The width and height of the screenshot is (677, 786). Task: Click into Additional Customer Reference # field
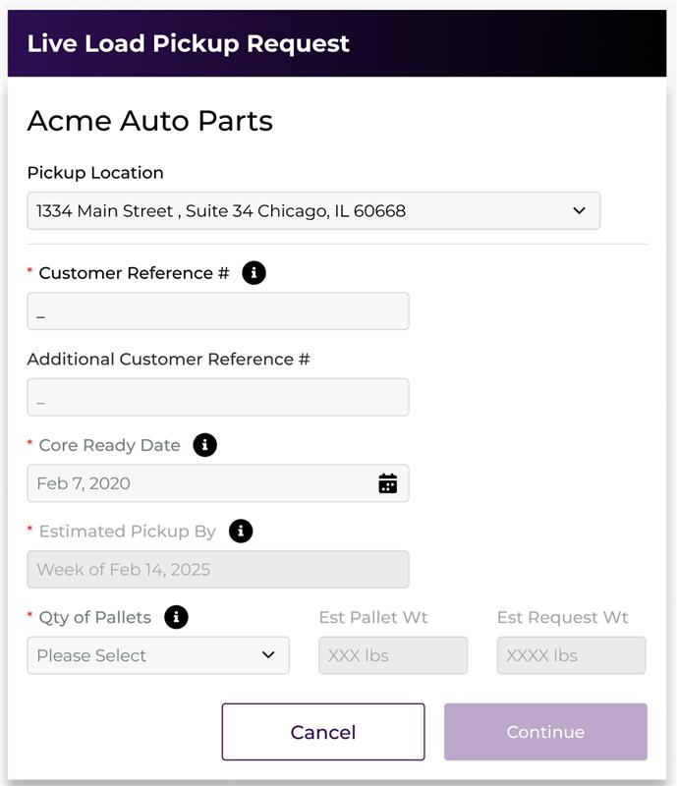click(x=217, y=398)
